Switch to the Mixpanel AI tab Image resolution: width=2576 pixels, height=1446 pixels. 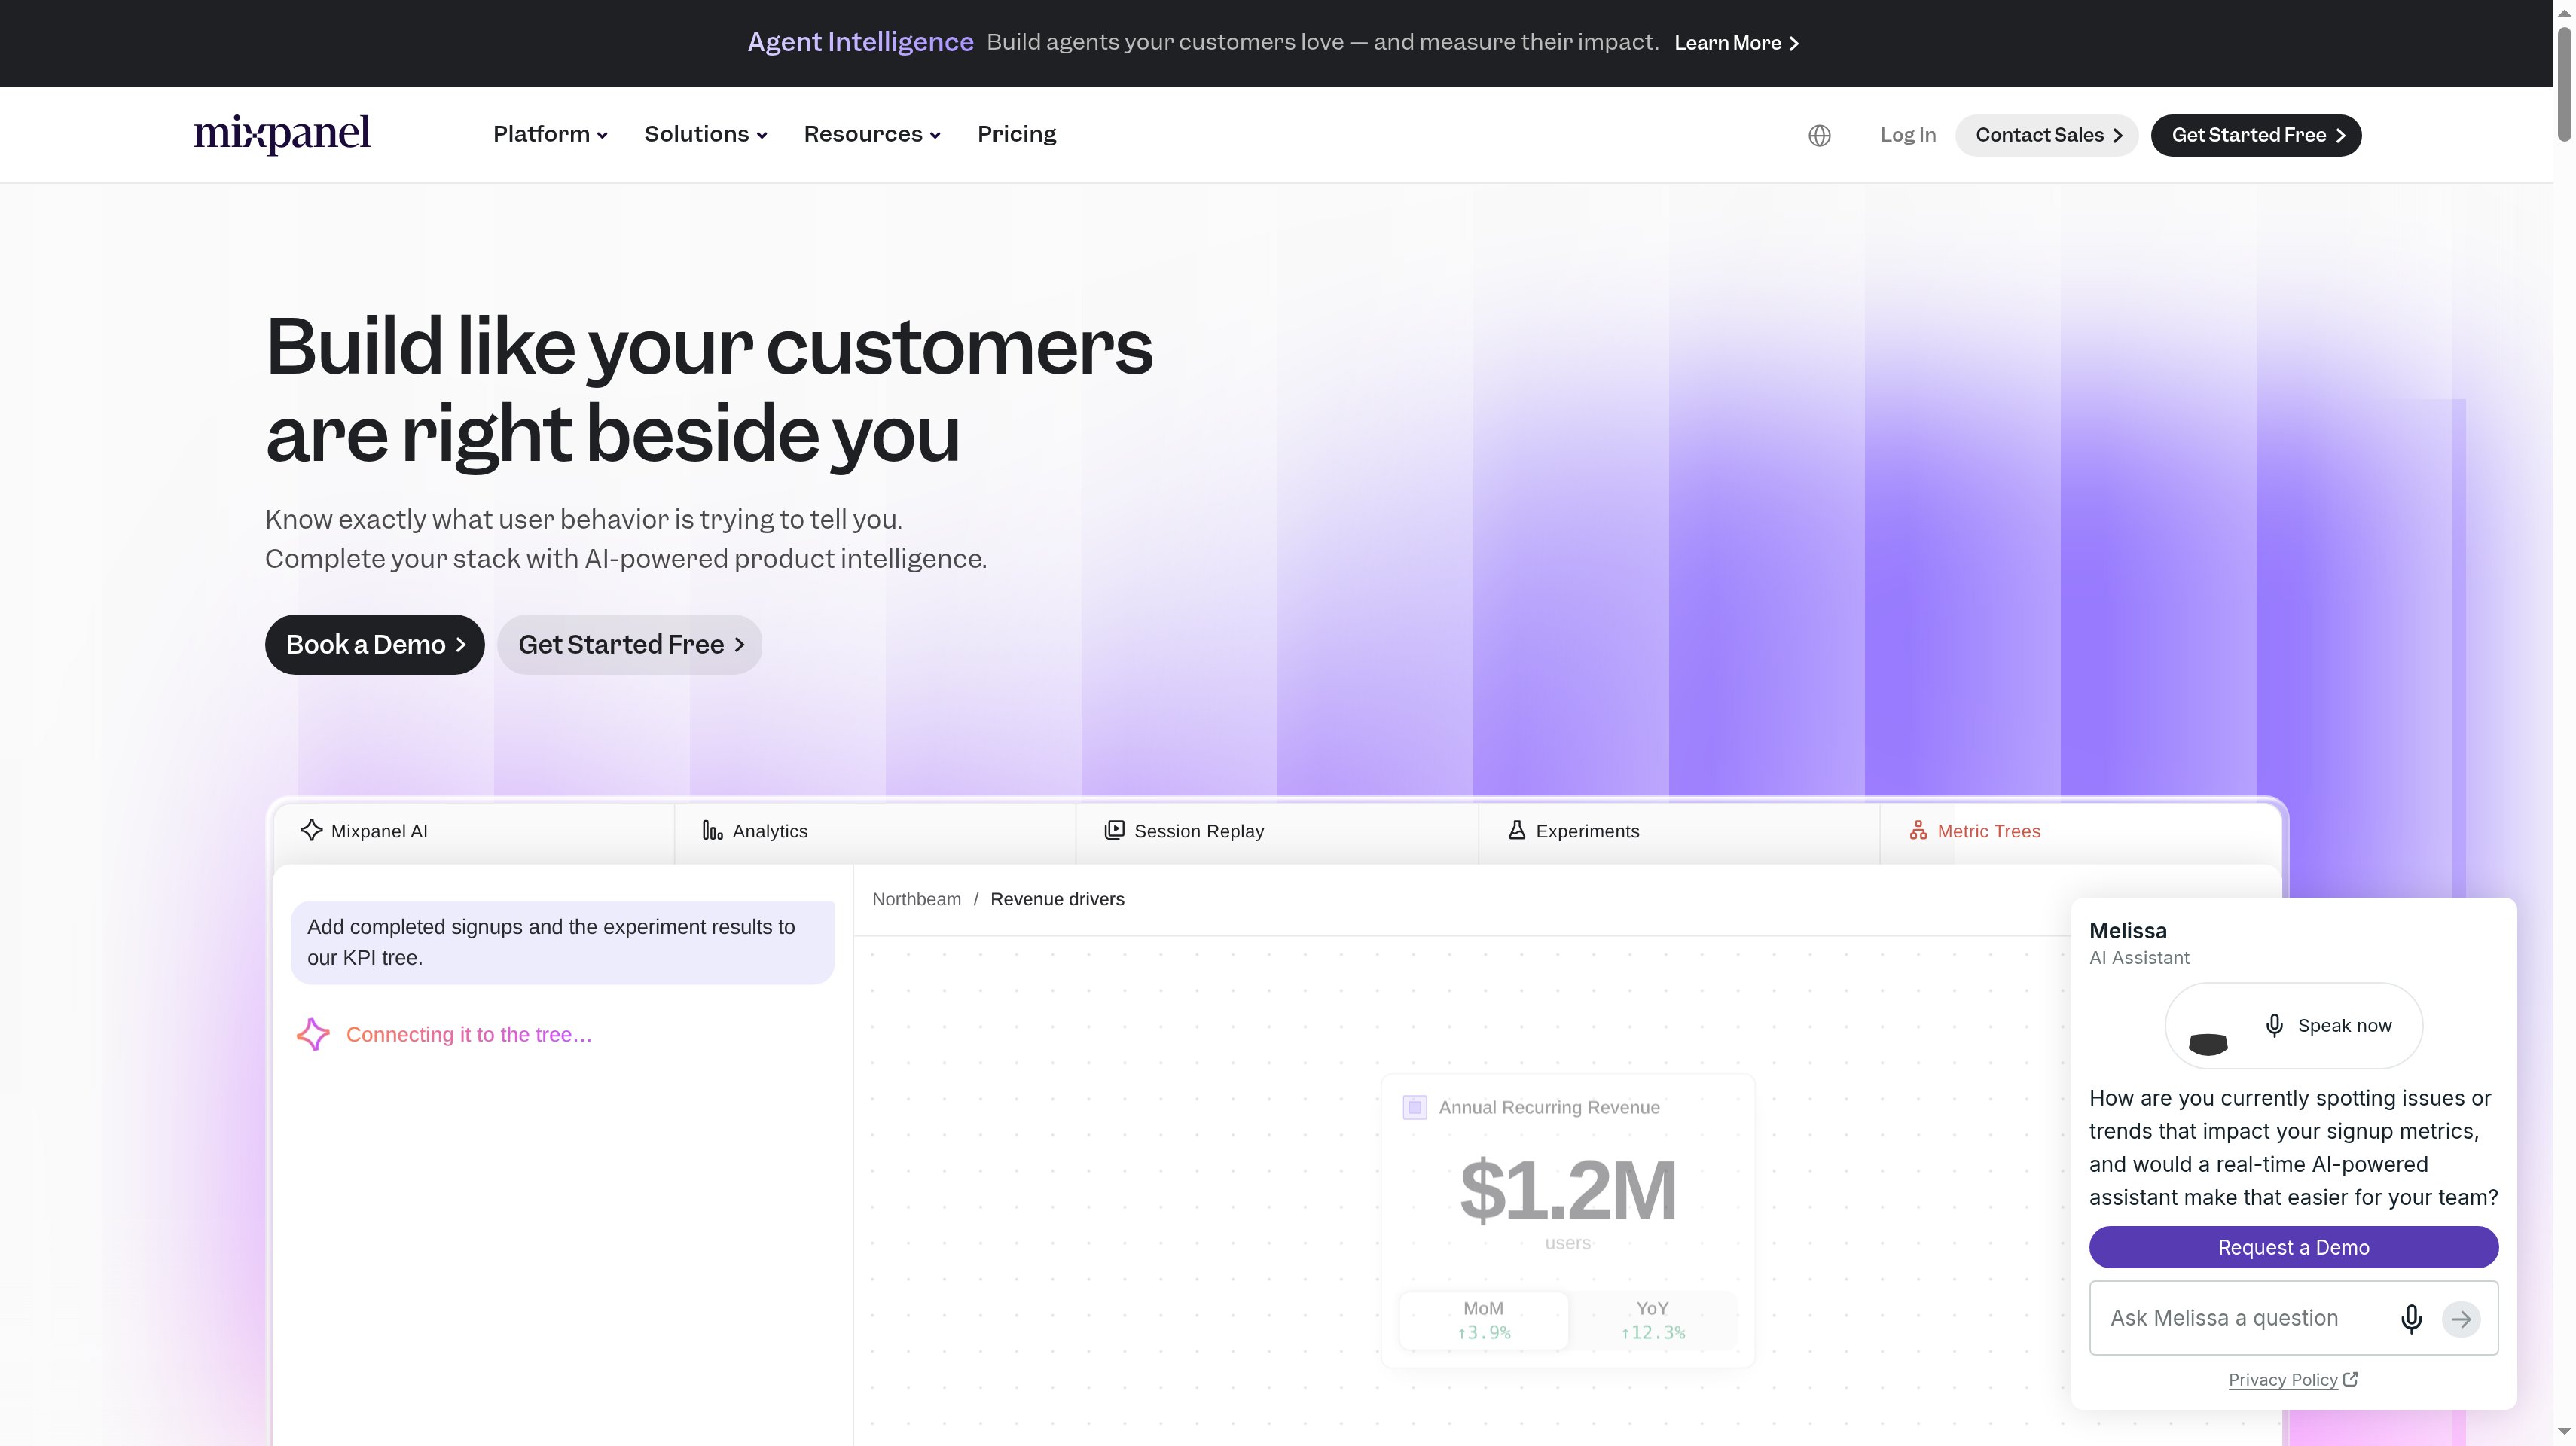[474, 831]
